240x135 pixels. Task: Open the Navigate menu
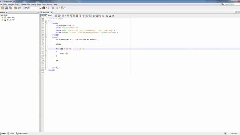(11, 4)
